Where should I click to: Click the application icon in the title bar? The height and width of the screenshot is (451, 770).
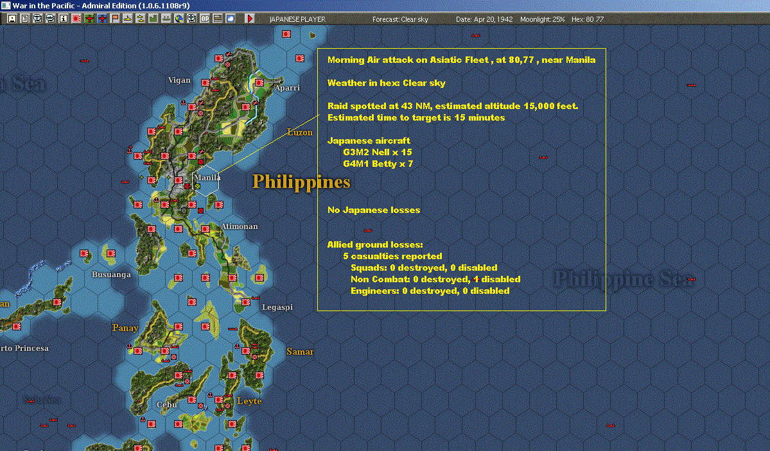pos(6,5)
